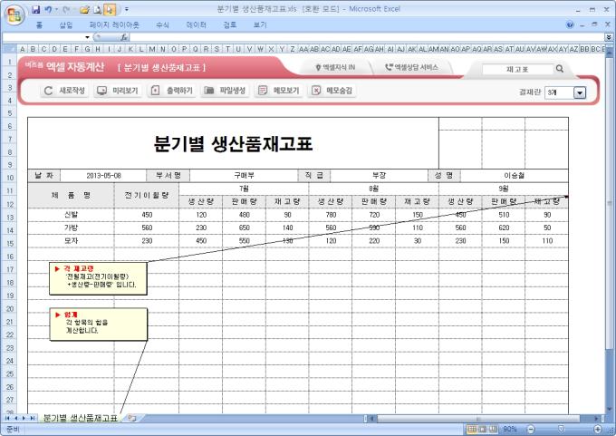Select row header 13
This screenshot has height=436, width=616.
pyautogui.click(x=9, y=218)
